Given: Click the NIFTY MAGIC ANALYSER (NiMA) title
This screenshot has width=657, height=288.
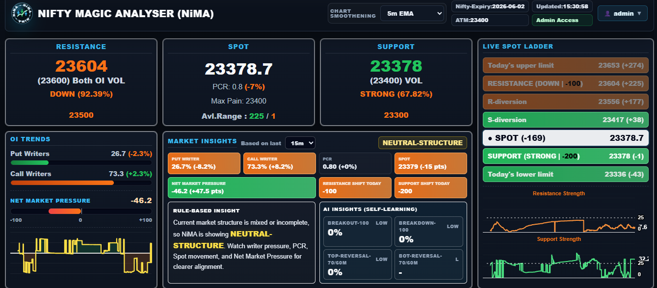Looking at the screenshot, I should (126, 14).
